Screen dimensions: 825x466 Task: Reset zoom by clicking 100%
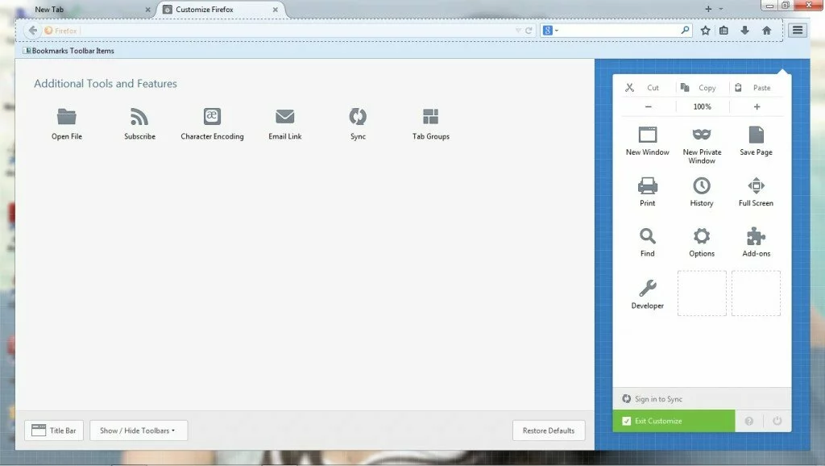click(702, 106)
